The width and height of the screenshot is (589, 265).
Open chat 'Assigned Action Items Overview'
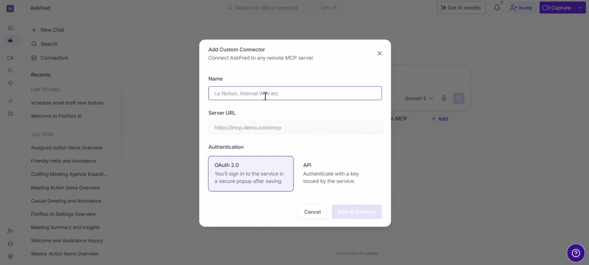[67, 148]
